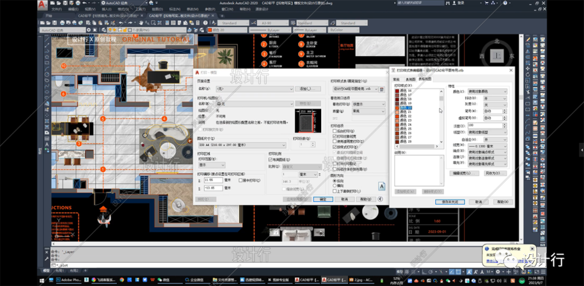Click the Paste icon in the Standard toolbar
The image size is (584, 286).
click(100, 23)
